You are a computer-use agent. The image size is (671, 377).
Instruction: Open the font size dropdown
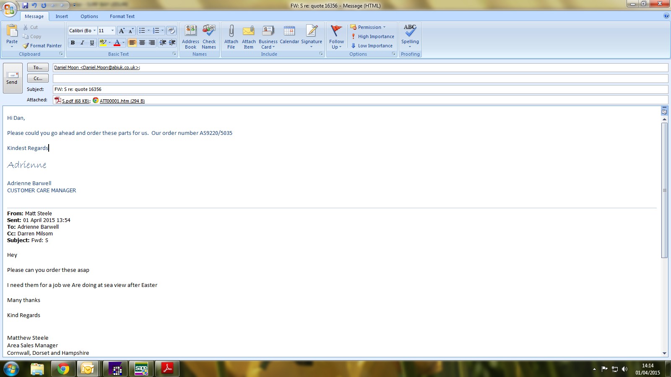click(112, 31)
